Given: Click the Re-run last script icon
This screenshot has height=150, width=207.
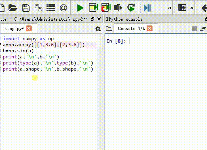Looking at the screenshot, I should (x=131, y=8).
